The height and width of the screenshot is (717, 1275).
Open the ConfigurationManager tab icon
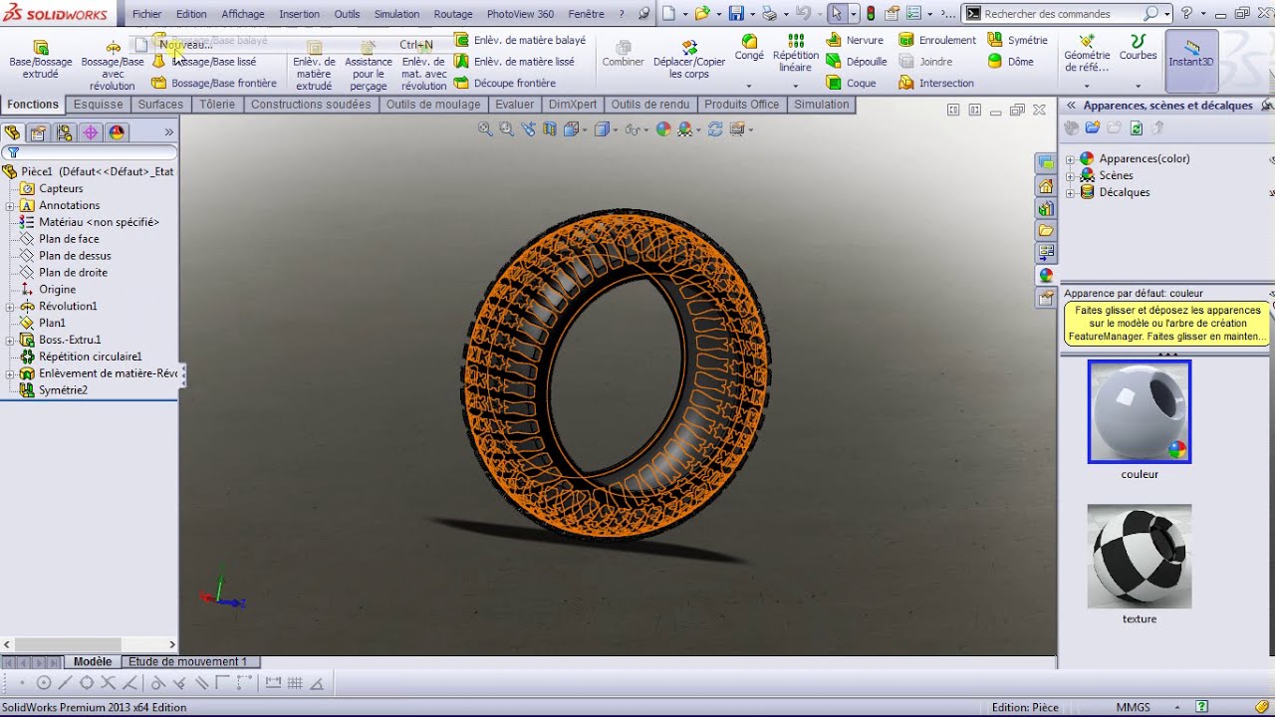pos(65,132)
